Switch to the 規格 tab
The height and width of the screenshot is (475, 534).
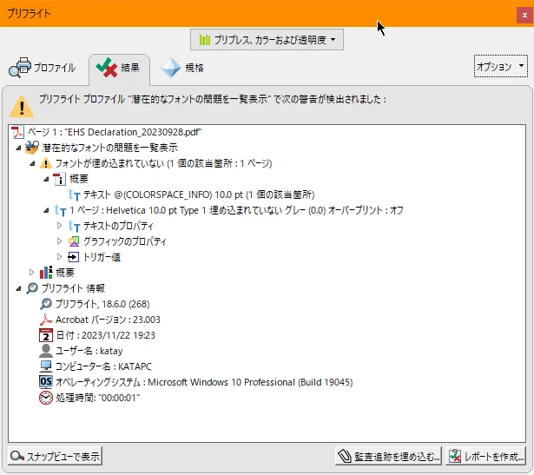[x=182, y=68]
